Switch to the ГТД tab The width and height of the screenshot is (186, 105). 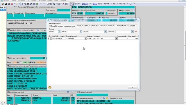(72, 4)
